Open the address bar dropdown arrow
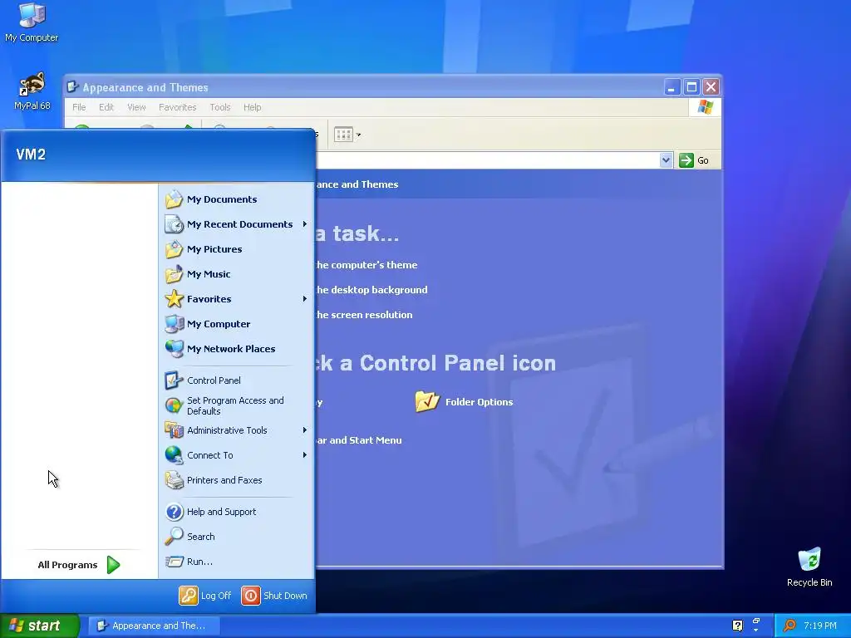851x638 pixels. 666,160
